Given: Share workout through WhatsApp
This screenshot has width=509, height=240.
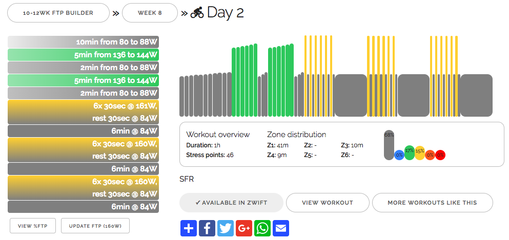Looking at the screenshot, I should [262, 228].
